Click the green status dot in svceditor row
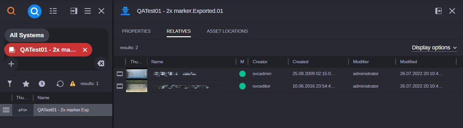 [242, 86]
